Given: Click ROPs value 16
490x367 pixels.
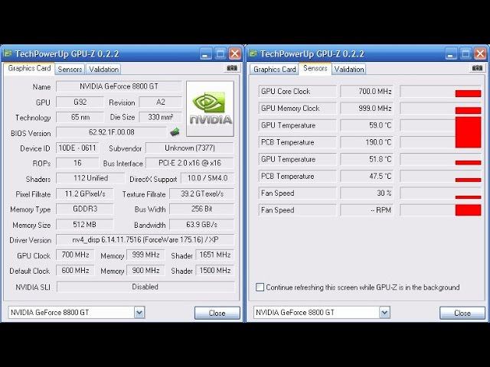Looking at the screenshot, I should [77, 163].
